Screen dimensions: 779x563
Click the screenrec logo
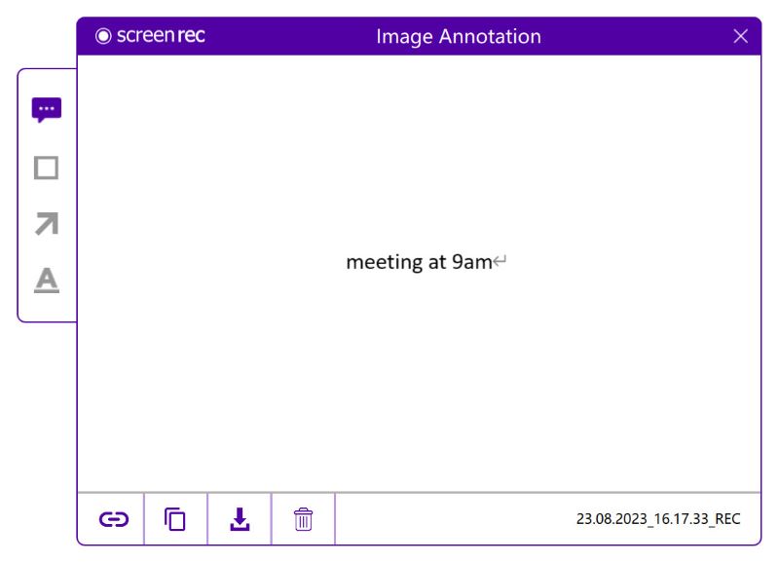tap(150, 36)
